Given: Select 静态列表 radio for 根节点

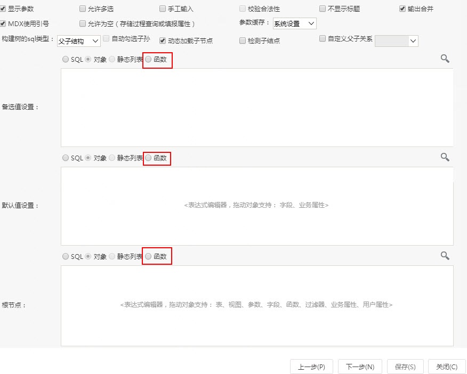Looking at the screenshot, I should (112, 256).
